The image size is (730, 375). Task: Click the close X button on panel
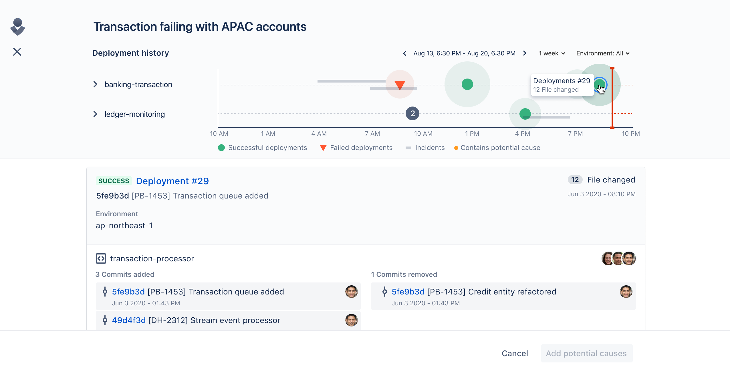coord(17,52)
